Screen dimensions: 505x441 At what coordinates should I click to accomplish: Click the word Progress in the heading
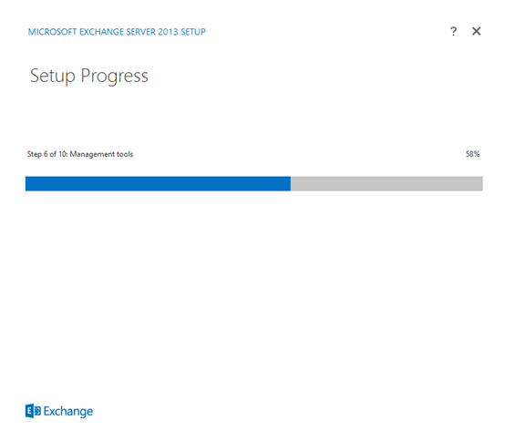(114, 77)
